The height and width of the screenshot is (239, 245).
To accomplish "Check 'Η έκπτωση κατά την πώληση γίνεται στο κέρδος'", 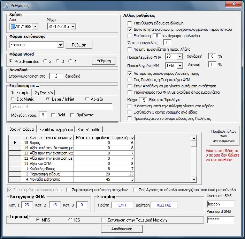I will pyautogui.click(x=130, y=106).
